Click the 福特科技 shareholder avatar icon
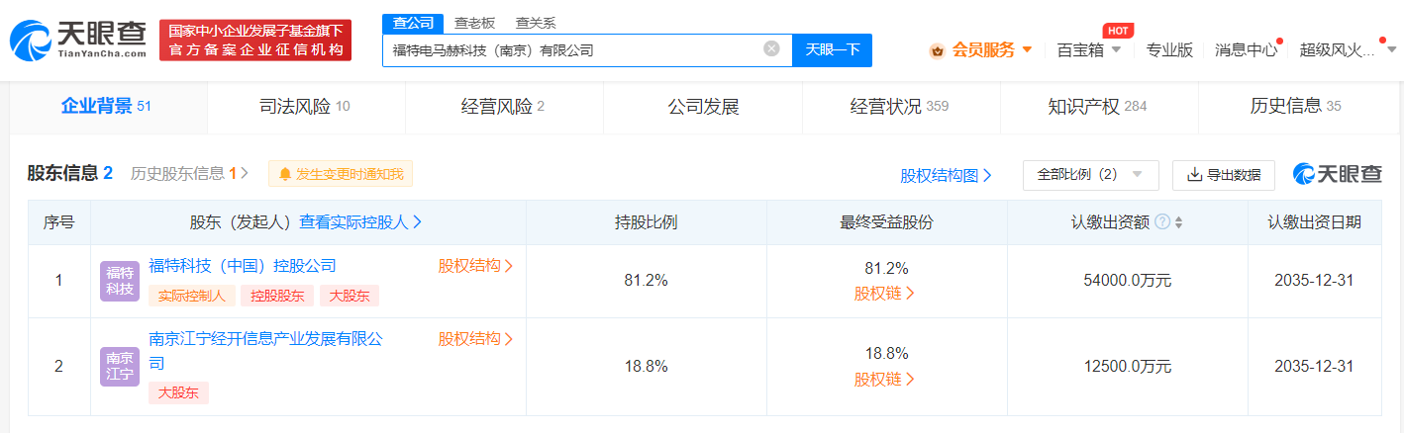This screenshot has width=1404, height=433. click(120, 281)
